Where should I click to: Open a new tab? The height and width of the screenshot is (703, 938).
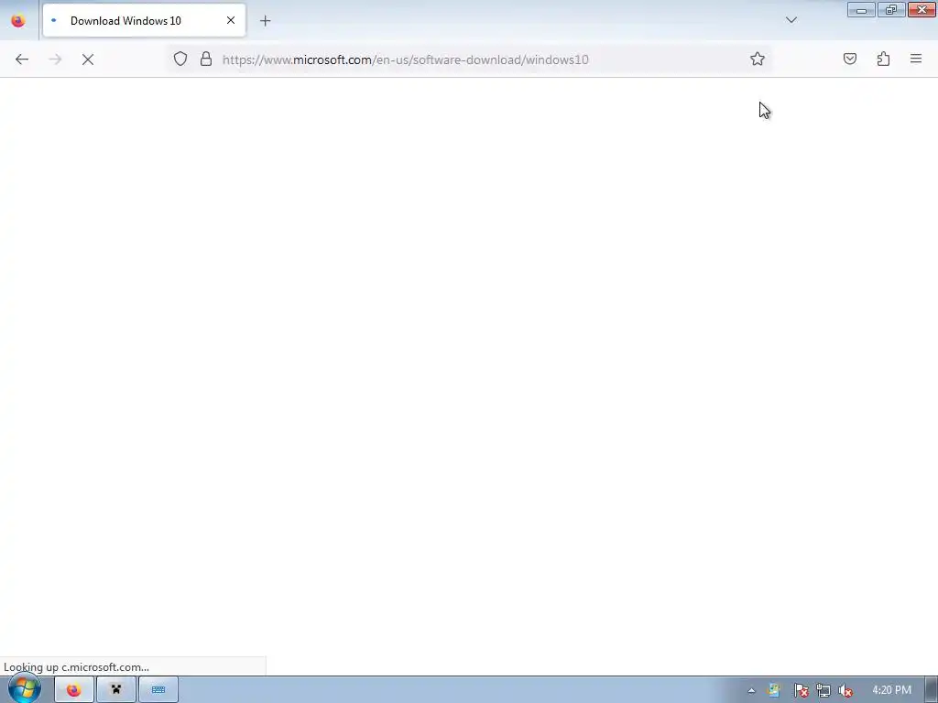[265, 21]
